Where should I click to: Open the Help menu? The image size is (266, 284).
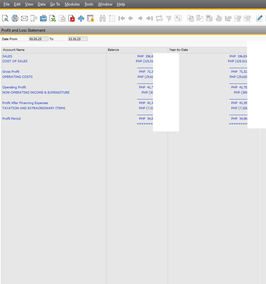[121, 4]
